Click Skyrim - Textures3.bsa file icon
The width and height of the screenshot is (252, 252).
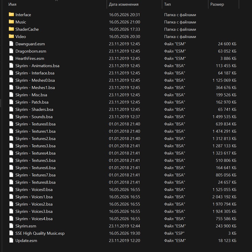coord(11,145)
